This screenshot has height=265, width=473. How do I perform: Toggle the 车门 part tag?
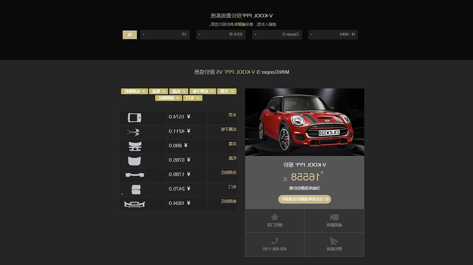[193, 98]
